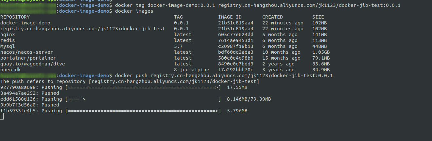Click the progress bar for layer 927790a8a698
The height and width of the screenshot is (141, 432).
[143, 87]
